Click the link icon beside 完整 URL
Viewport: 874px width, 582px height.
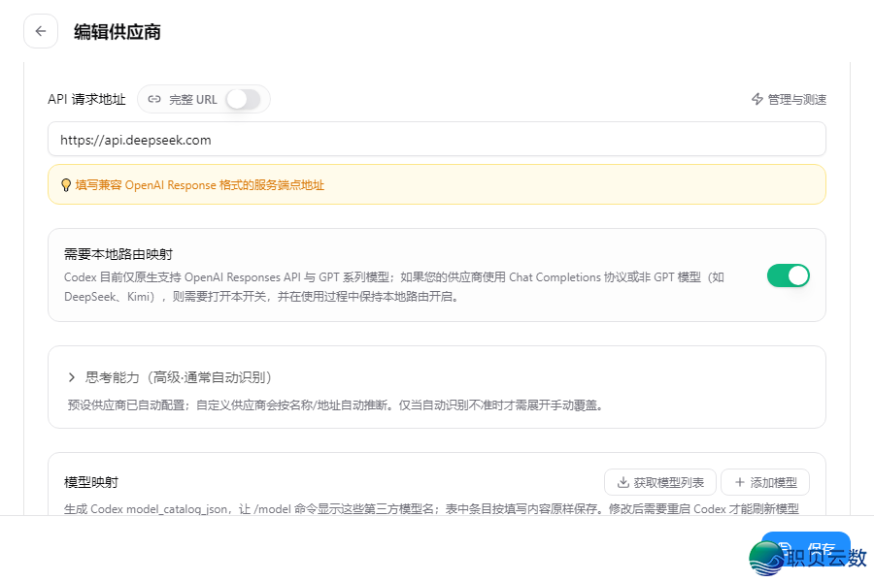[x=154, y=99]
